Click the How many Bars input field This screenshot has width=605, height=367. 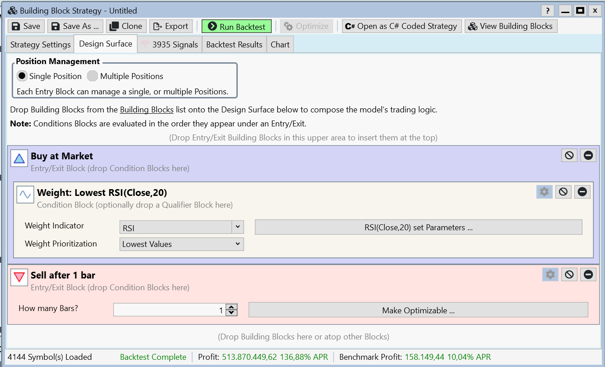169,310
